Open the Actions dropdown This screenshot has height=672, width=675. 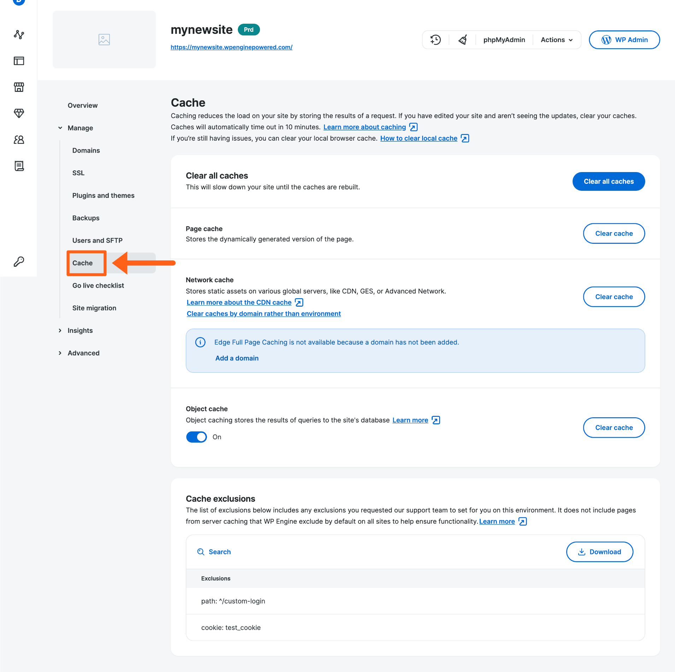click(x=556, y=40)
